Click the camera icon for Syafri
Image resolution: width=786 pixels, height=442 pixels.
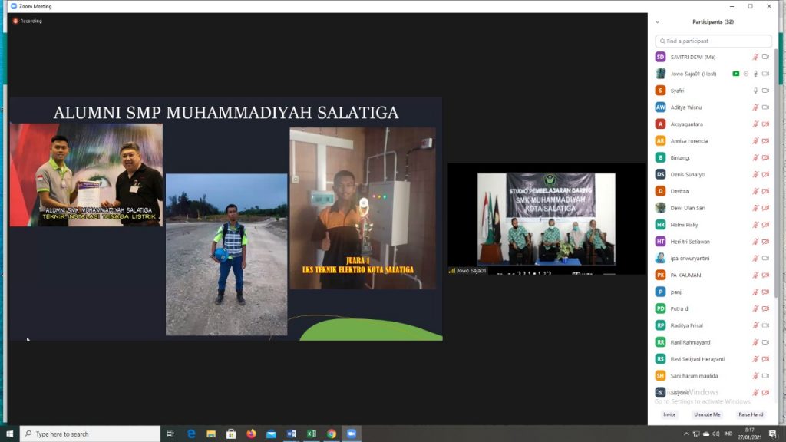tap(765, 91)
